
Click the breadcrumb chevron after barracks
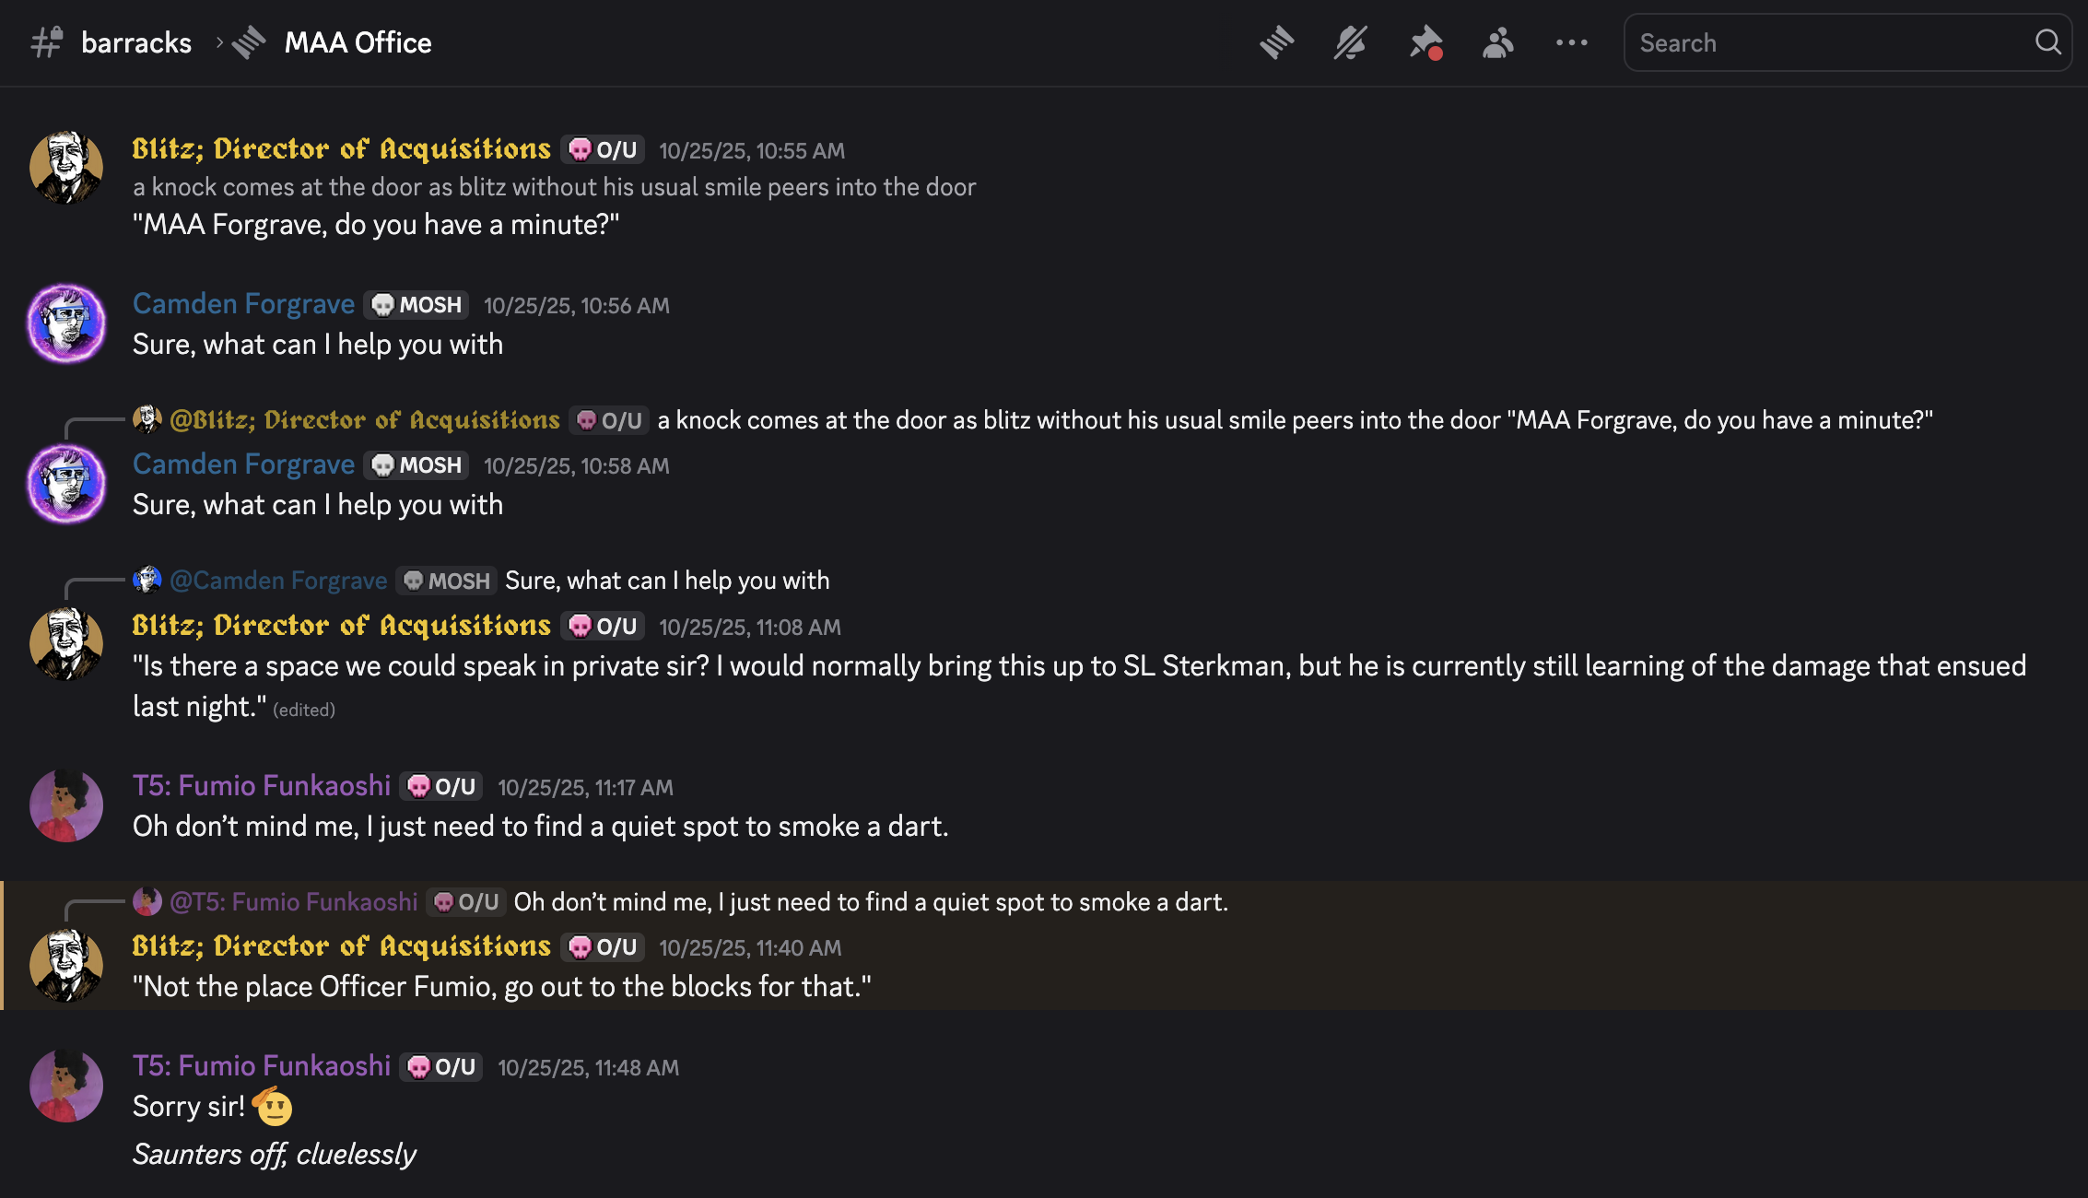pos(219,42)
